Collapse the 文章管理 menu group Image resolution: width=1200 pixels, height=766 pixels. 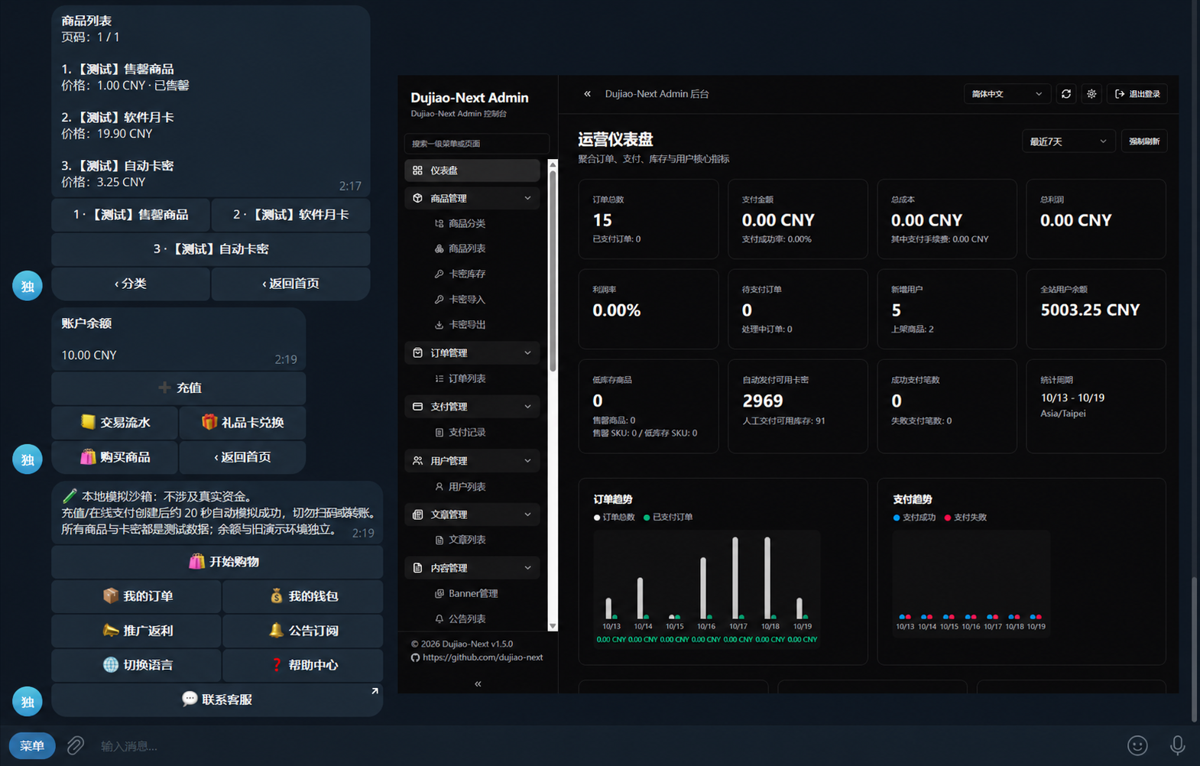(472, 514)
